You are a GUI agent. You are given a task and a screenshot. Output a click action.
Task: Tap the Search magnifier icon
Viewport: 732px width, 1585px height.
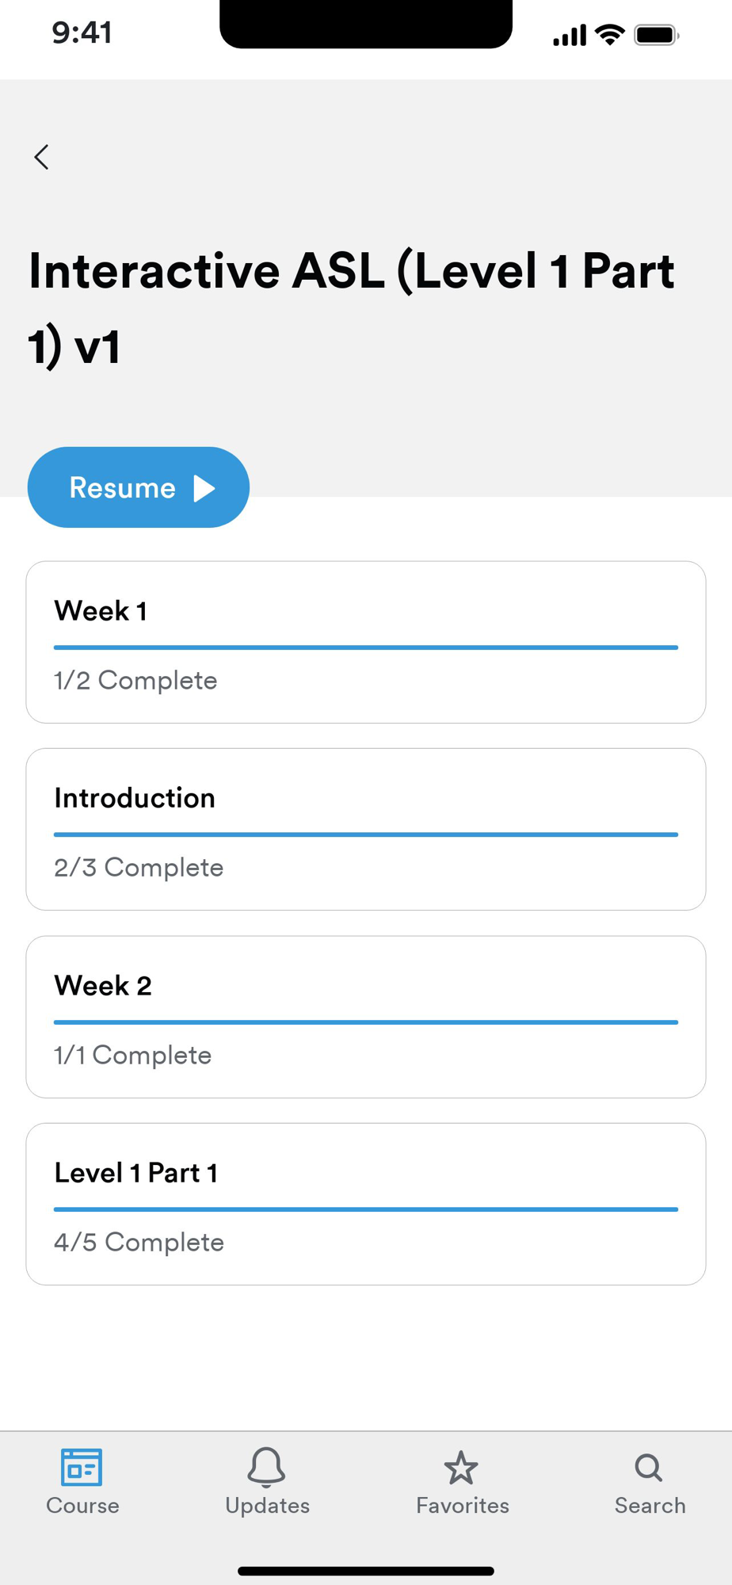point(649,1468)
